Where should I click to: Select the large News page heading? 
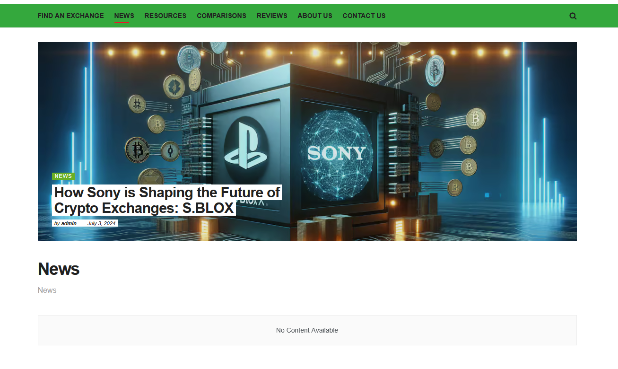(59, 269)
